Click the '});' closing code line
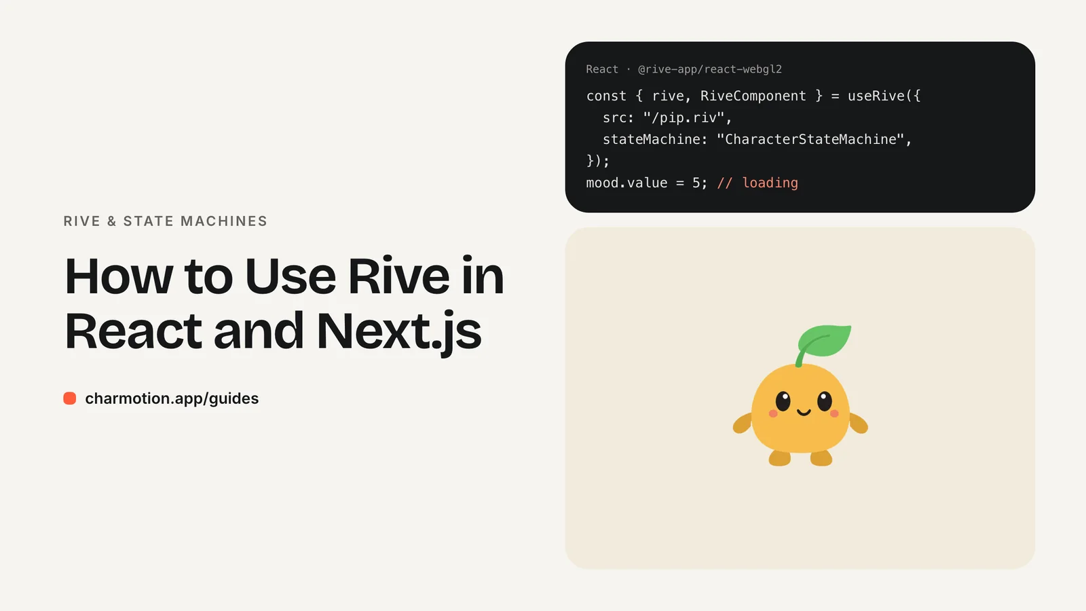 click(x=598, y=161)
